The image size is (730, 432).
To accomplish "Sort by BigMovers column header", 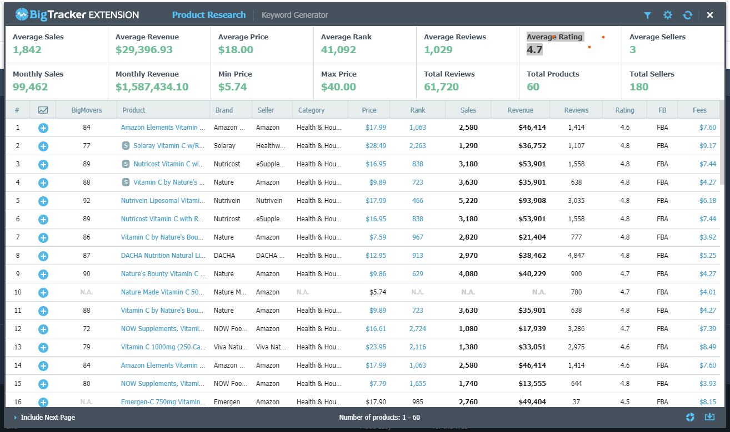I will point(87,110).
